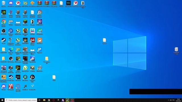The height and width of the screenshot is (102, 182).
Task: Select the Minecraft grass block icon
Action: (x=25, y=22)
